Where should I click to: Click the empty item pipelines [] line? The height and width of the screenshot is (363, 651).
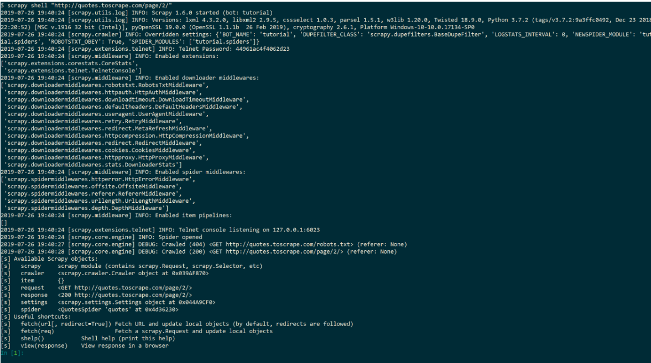click(4, 223)
